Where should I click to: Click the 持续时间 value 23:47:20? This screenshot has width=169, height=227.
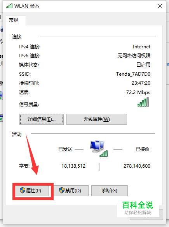pyautogui.click(x=141, y=83)
